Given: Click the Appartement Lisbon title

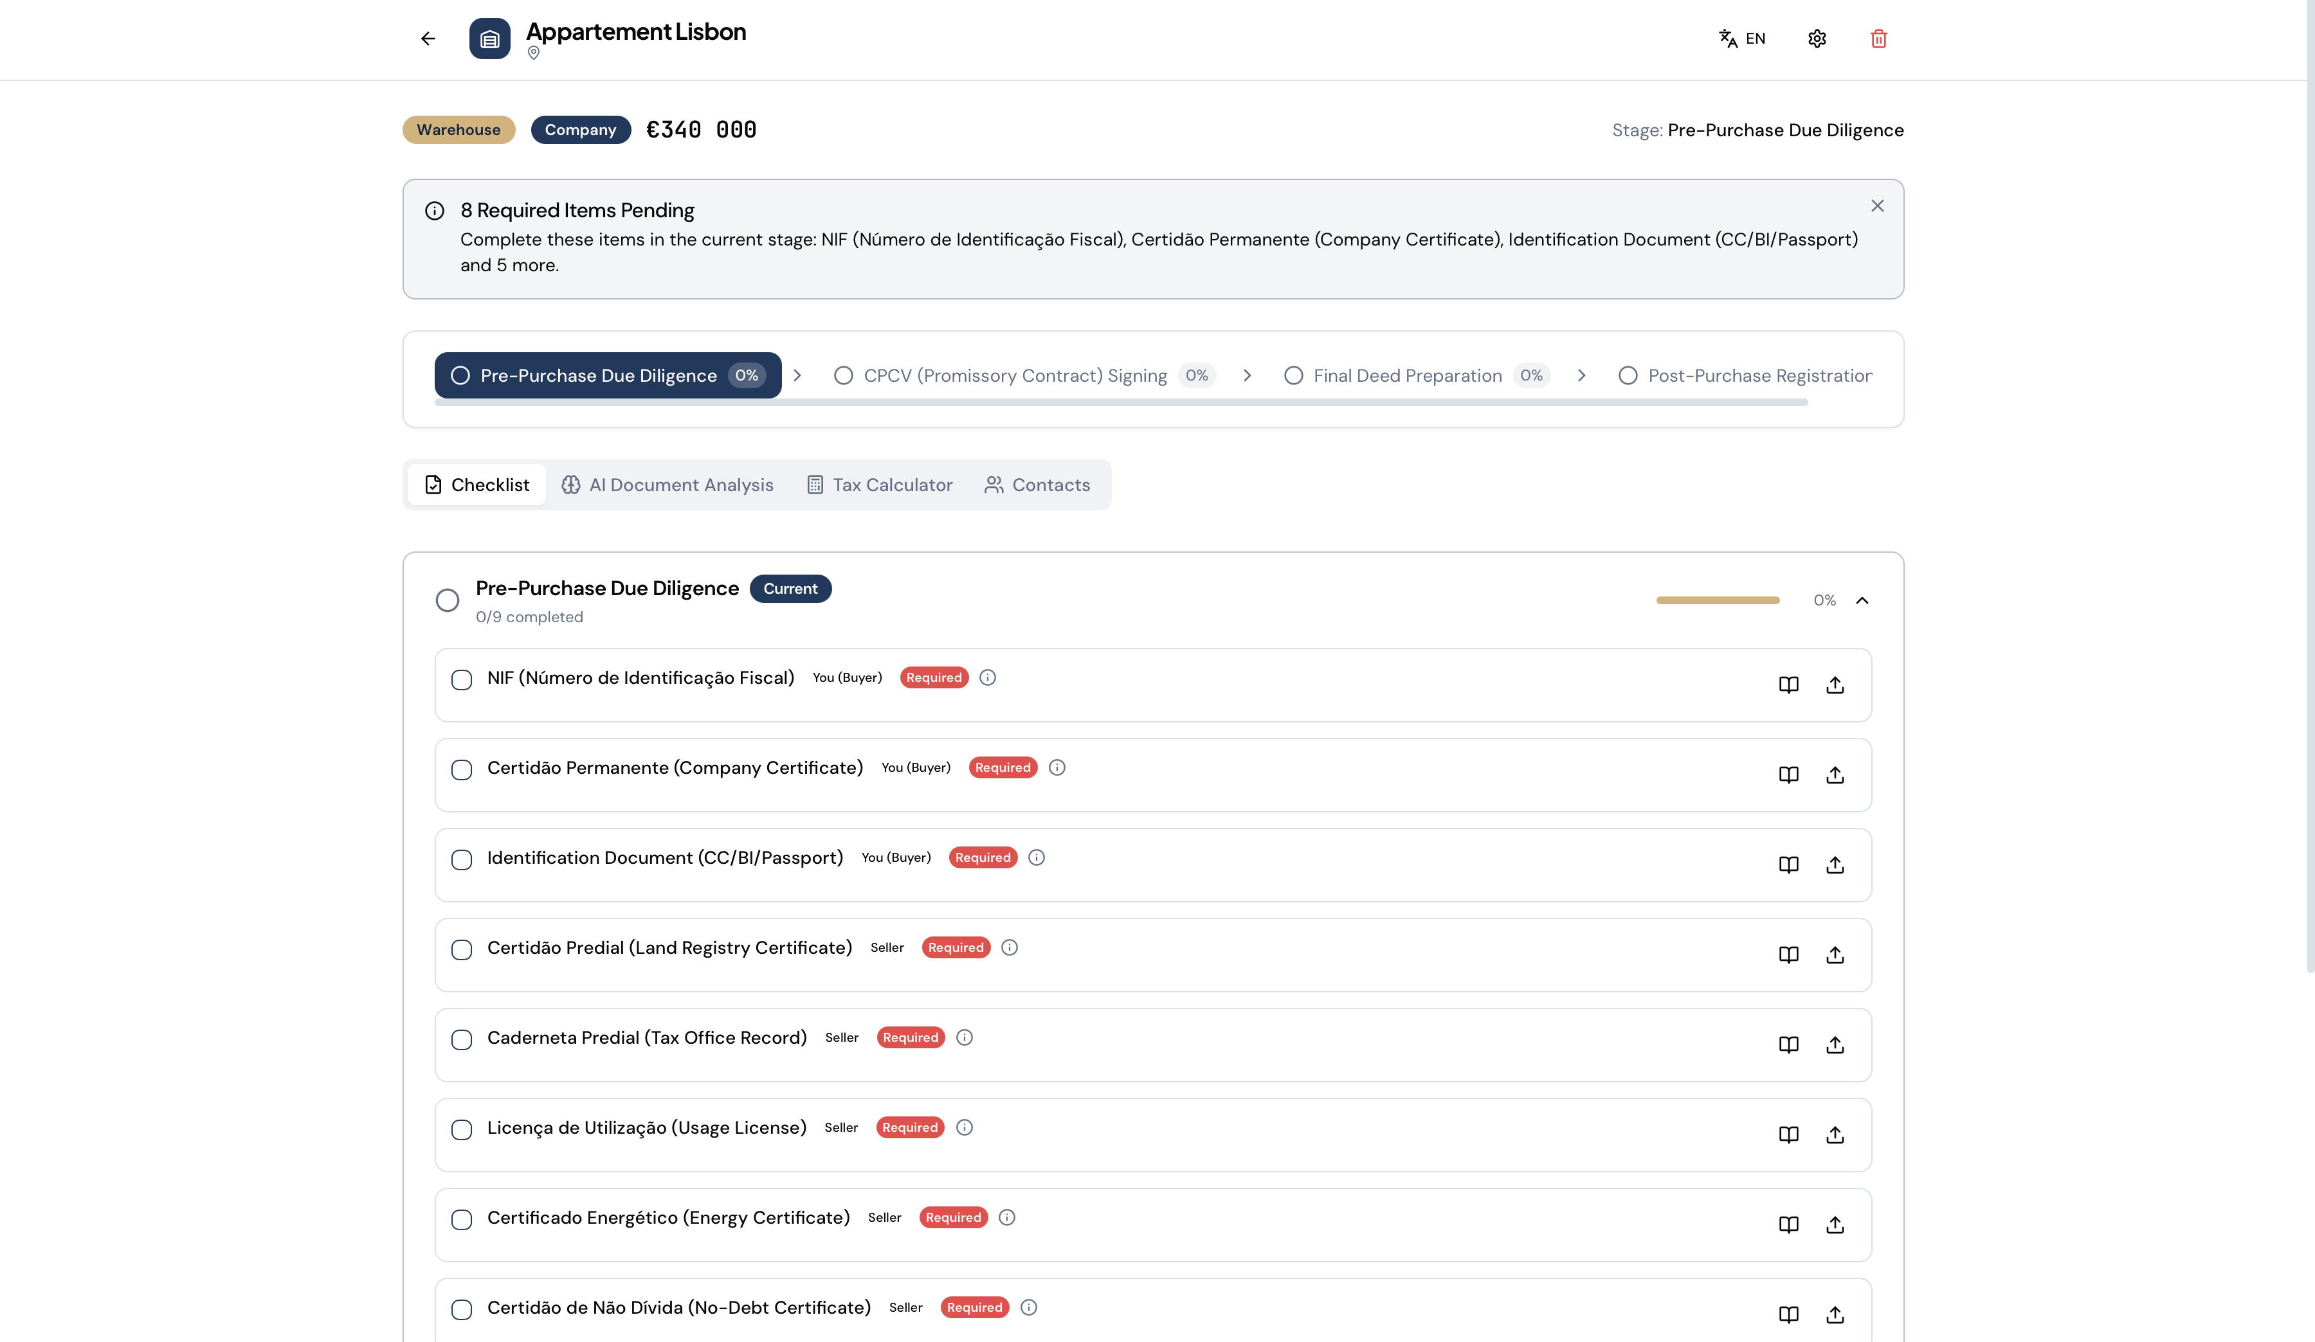Looking at the screenshot, I should (636, 32).
